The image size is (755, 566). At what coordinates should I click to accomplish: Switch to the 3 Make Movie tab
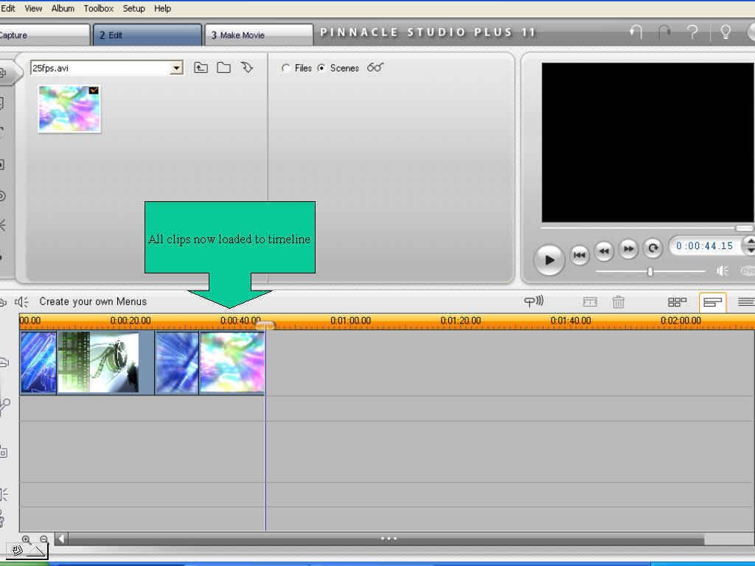click(x=259, y=35)
